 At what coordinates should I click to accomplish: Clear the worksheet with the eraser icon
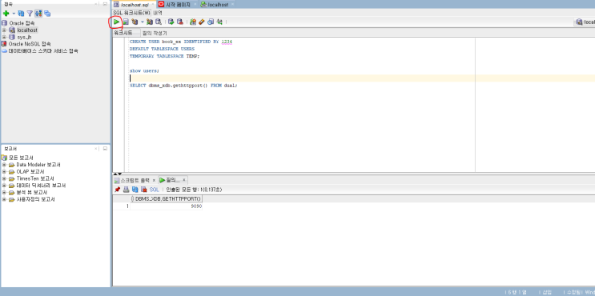[x=202, y=22]
